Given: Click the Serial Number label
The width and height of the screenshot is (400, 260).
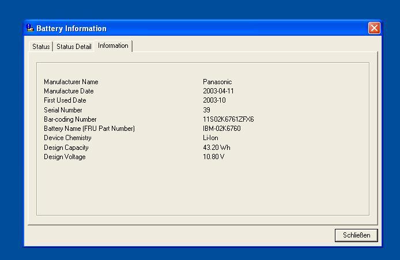Looking at the screenshot, I should (x=63, y=110).
